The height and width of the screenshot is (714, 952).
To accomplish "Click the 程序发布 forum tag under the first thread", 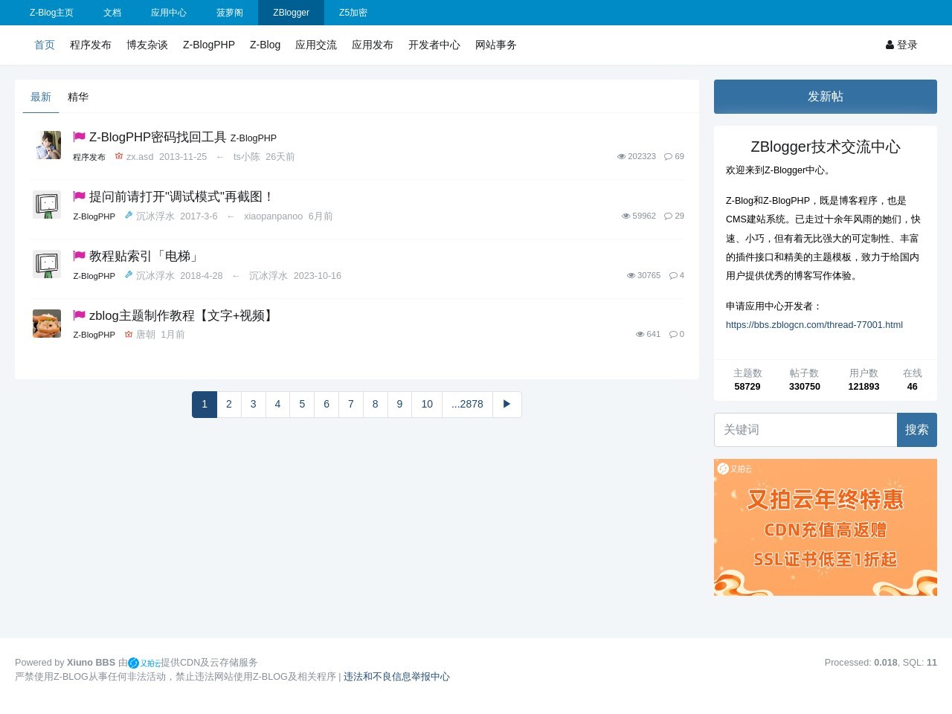I will [89, 157].
